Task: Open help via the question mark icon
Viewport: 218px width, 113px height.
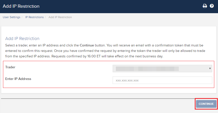Action: point(212,6)
